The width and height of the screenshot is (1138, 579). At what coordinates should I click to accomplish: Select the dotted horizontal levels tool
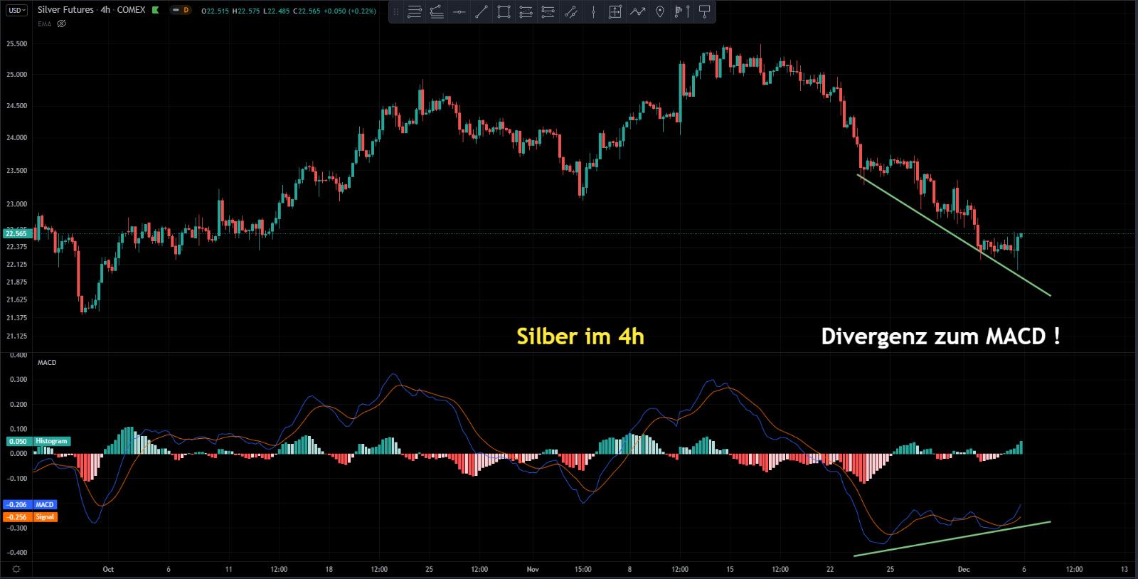point(548,11)
